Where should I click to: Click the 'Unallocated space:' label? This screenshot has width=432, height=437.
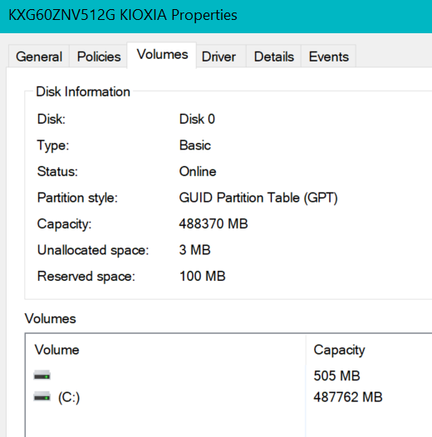(93, 251)
